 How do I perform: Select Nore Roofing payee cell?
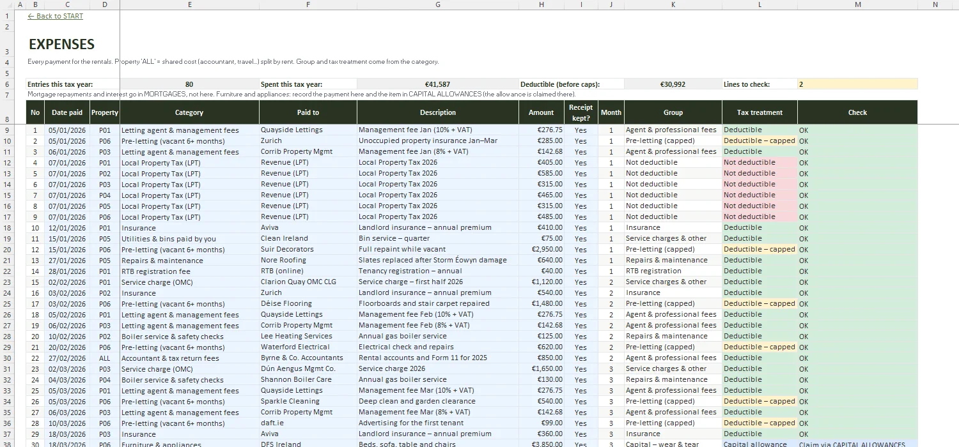coord(308,260)
